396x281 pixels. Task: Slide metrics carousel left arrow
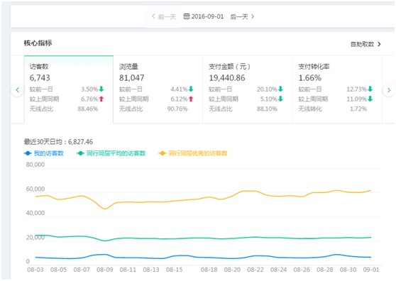(18, 90)
